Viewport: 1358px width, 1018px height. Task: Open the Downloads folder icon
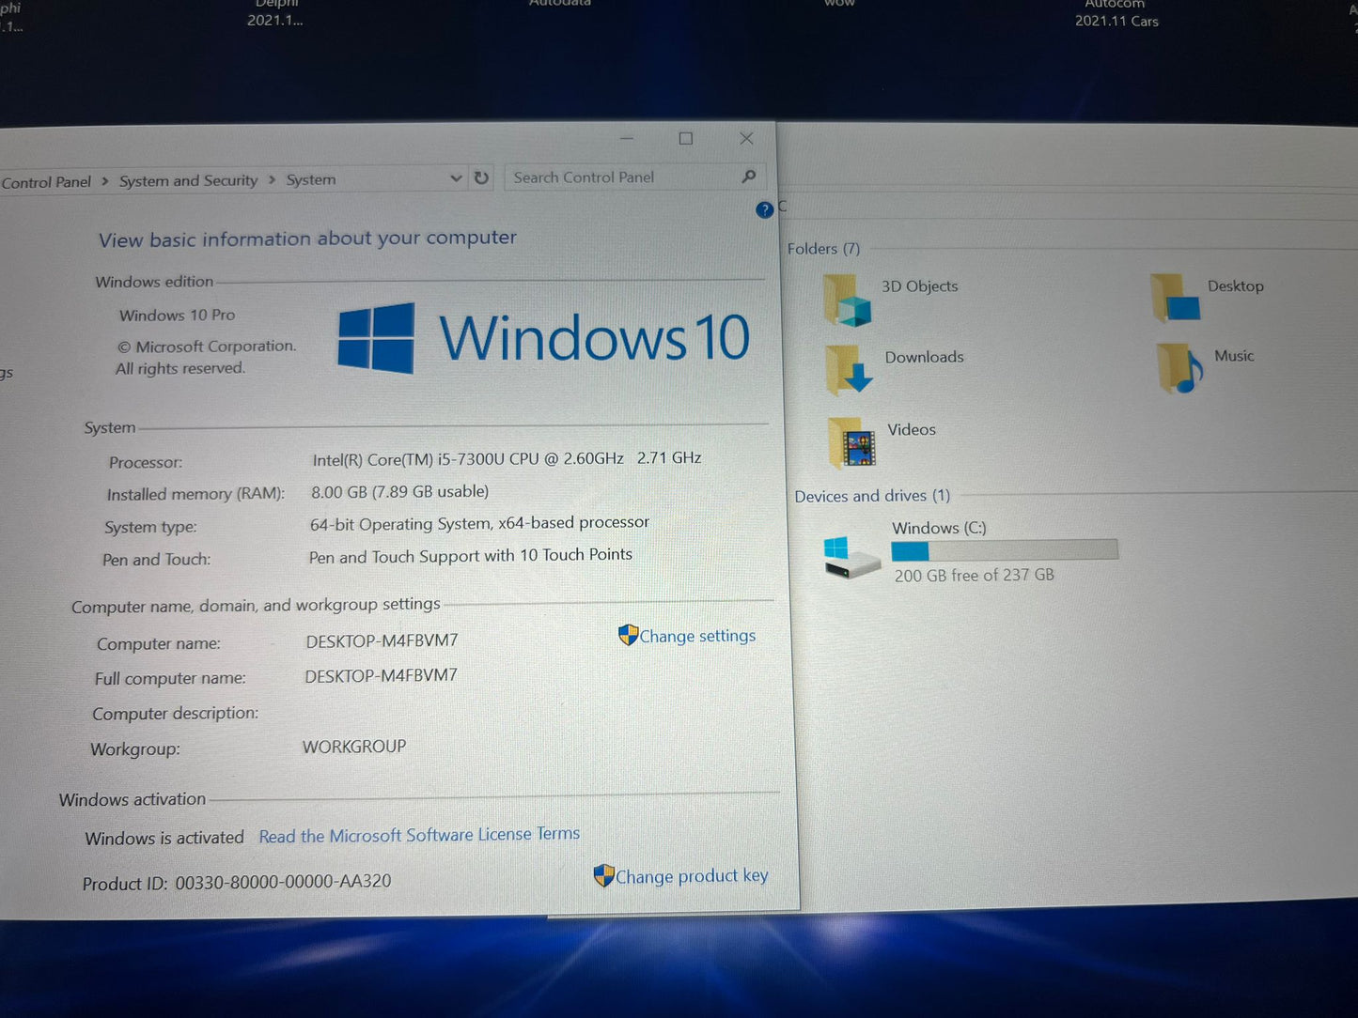pyautogui.click(x=849, y=370)
